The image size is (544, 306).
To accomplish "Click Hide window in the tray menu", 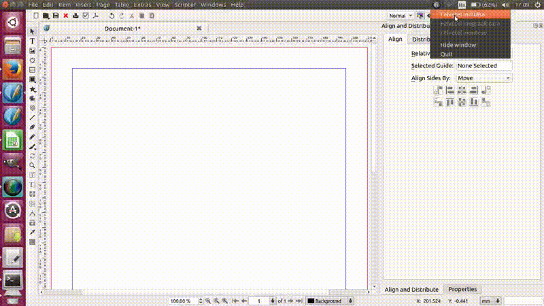I will (x=458, y=45).
